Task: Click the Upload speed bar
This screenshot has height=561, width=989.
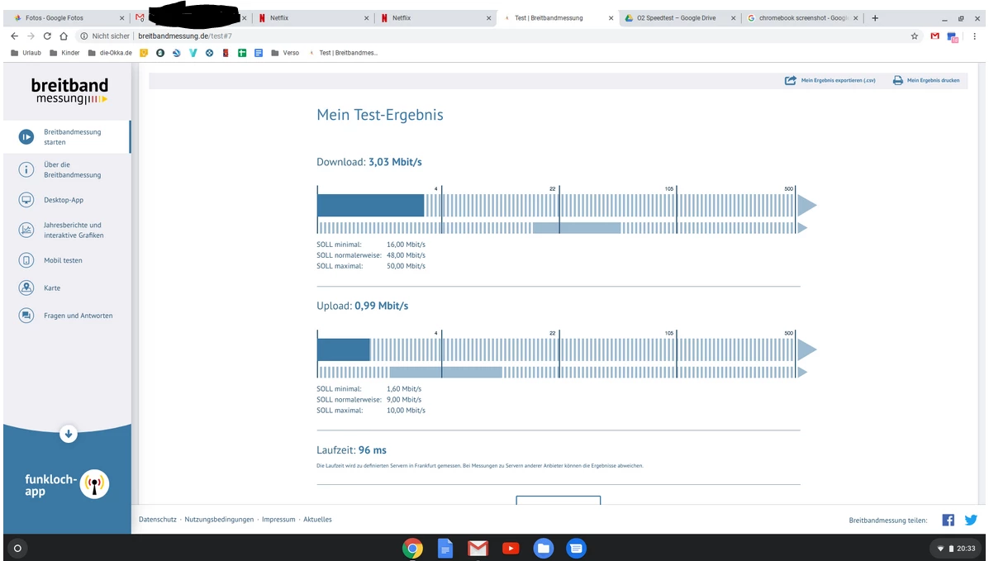Action: [x=343, y=349]
